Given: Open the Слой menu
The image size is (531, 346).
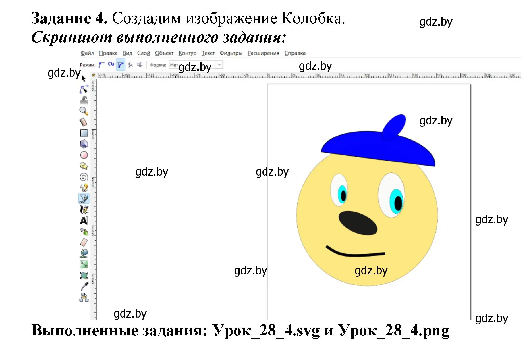Looking at the screenshot, I should pyautogui.click(x=144, y=53).
